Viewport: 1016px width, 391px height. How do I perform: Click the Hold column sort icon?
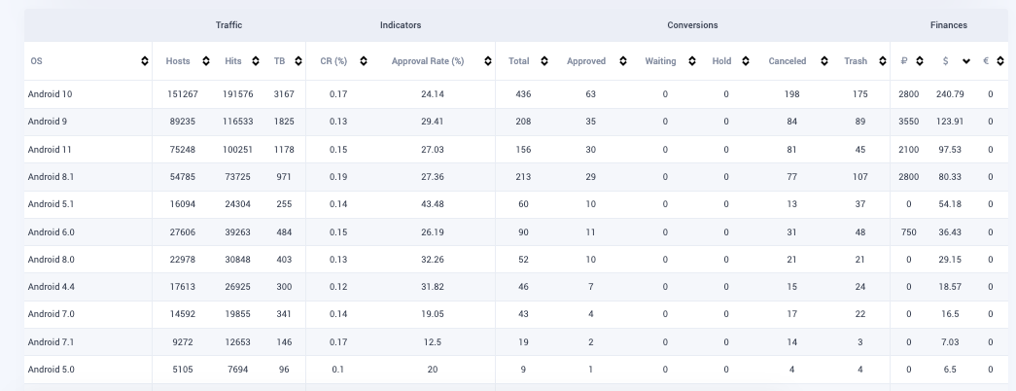[x=746, y=61]
